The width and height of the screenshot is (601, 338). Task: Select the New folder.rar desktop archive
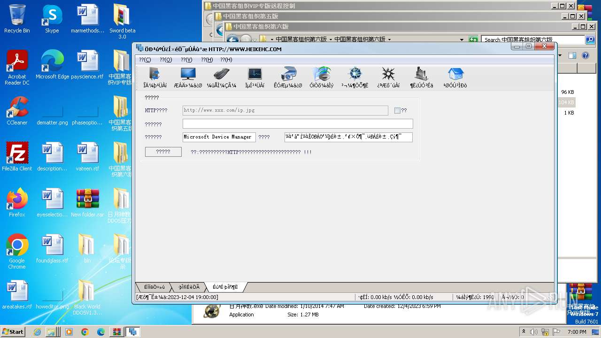[x=87, y=202]
